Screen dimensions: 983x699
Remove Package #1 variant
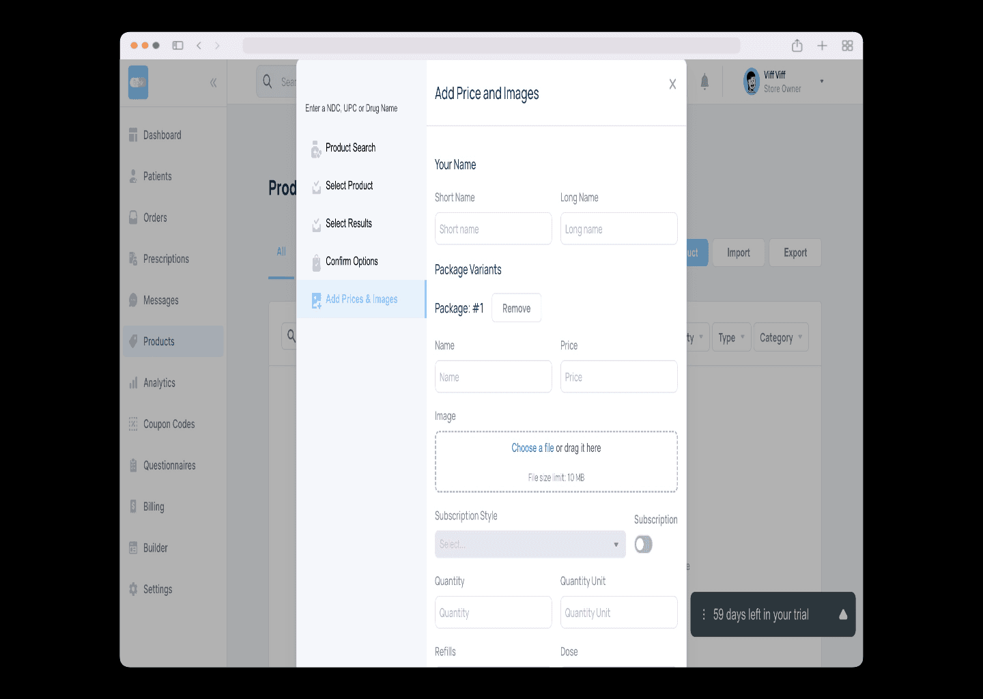(516, 308)
